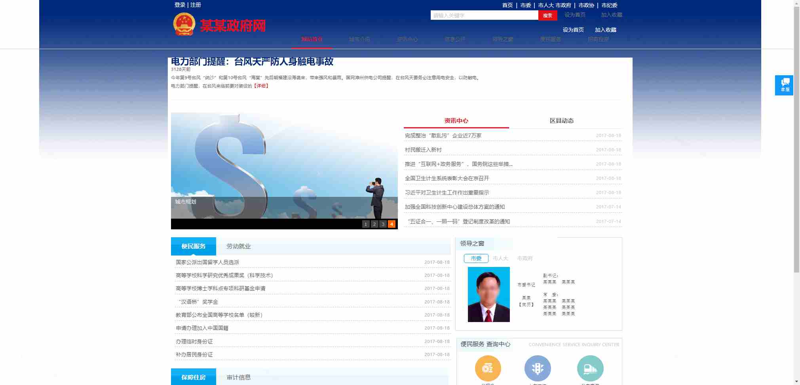This screenshot has height=385, width=800.
Task: Select 领导之窗 in the main navigation bar
Action: [x=503, y=39]
